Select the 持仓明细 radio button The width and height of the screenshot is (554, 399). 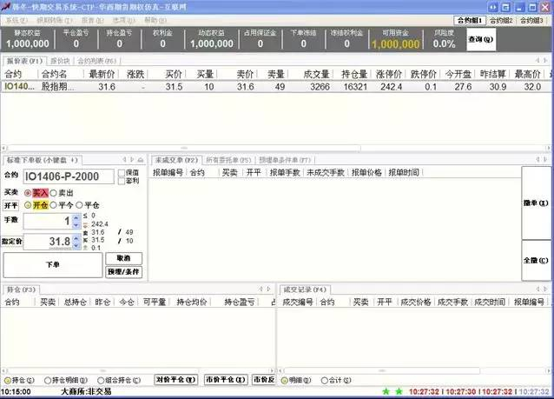48,380
